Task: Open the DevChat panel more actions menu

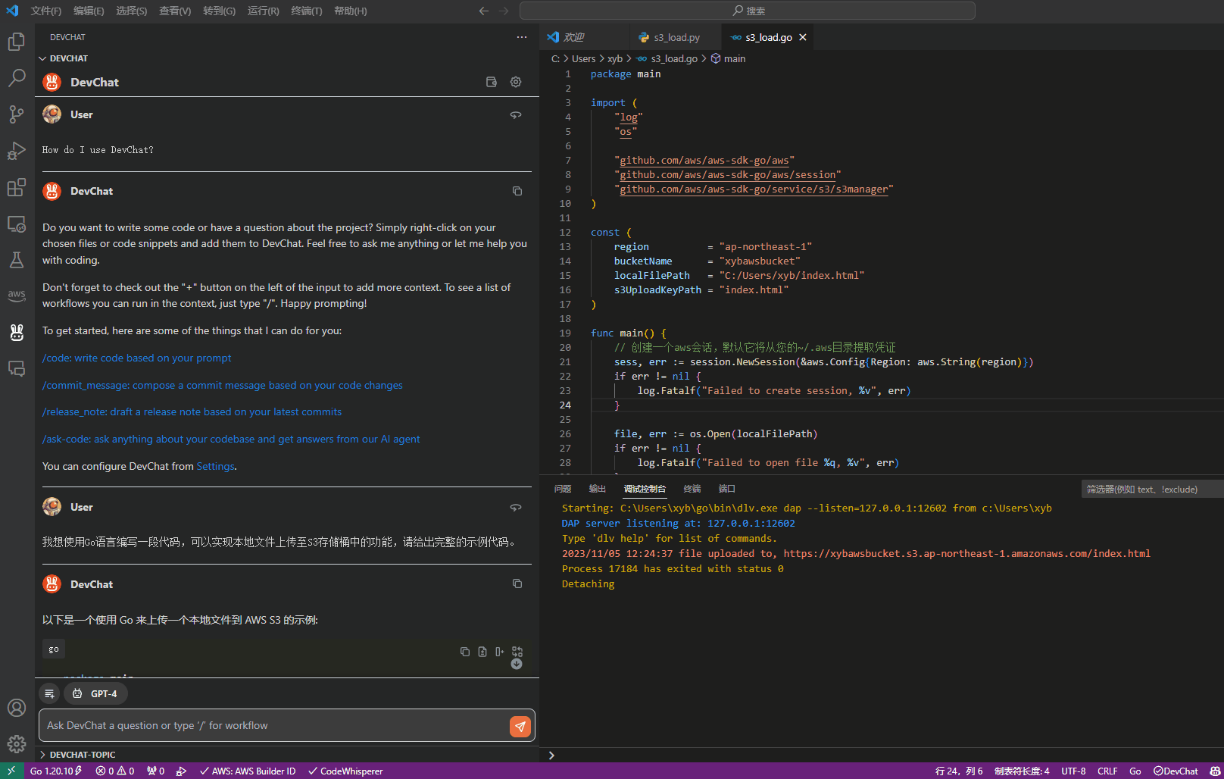Action: [522, 37]
